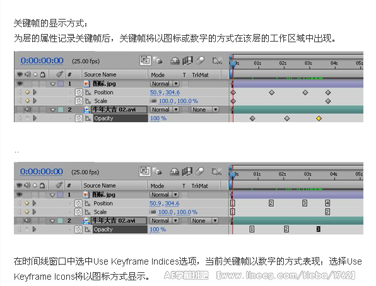Mute audio of 牛年大吉 02.avi, lower timeline
Viewport: 376px width, 286px height.
point(27,220)
